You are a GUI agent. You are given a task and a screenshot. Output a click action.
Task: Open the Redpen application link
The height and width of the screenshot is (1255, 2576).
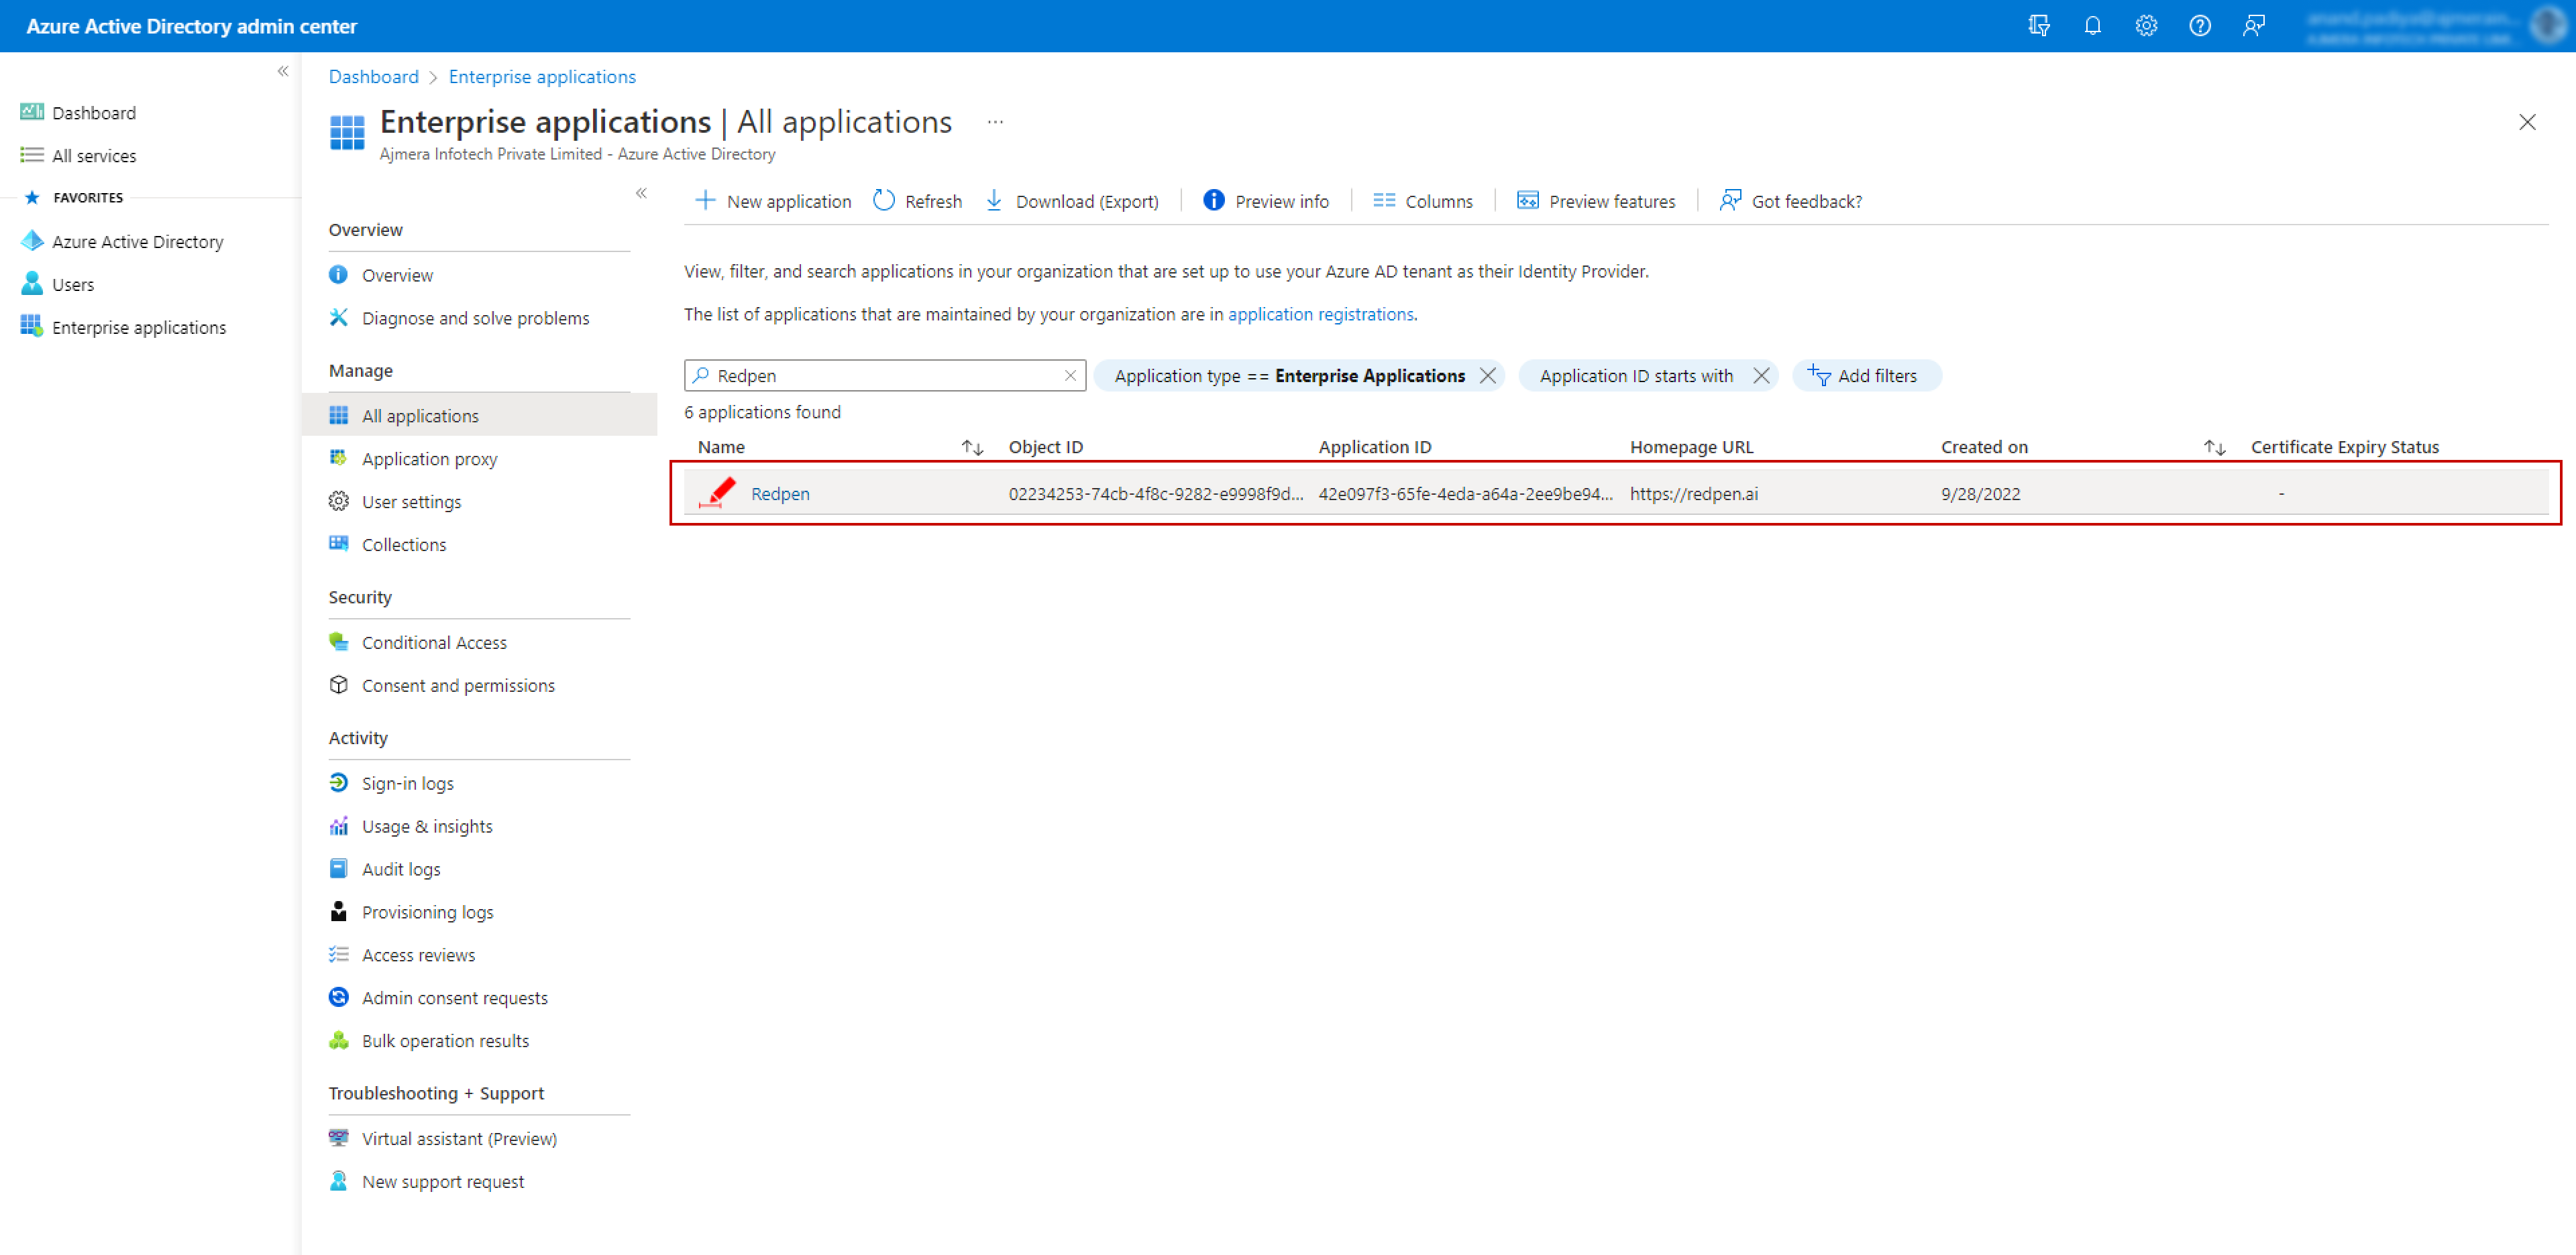click(780, 493)
